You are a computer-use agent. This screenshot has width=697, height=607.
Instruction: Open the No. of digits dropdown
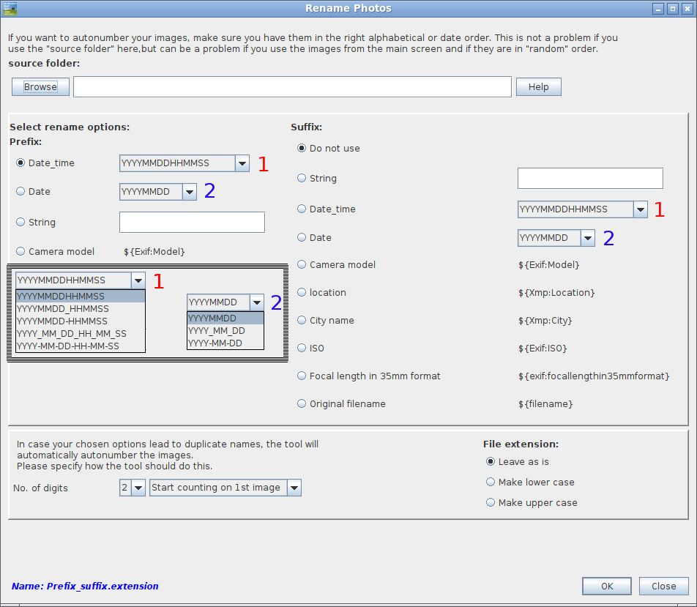(x=132, y=488)
